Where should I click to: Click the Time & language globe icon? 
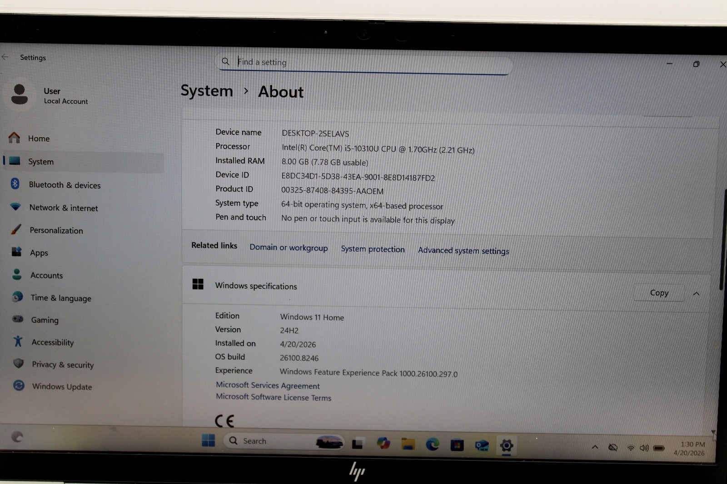(17, 297)
